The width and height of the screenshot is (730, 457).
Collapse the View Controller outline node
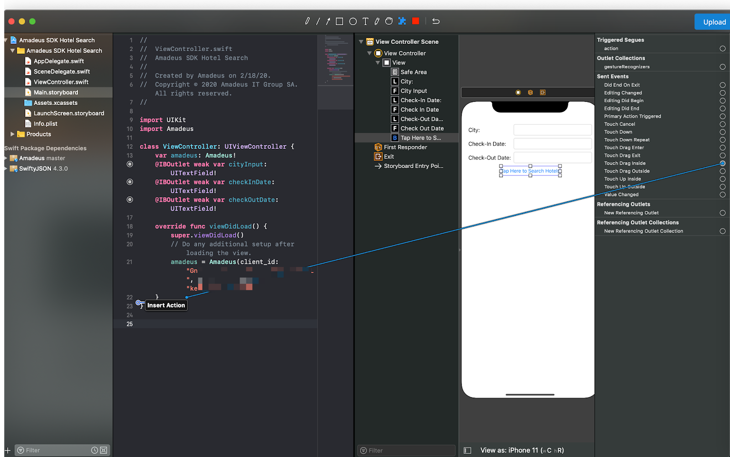point(370,53)
